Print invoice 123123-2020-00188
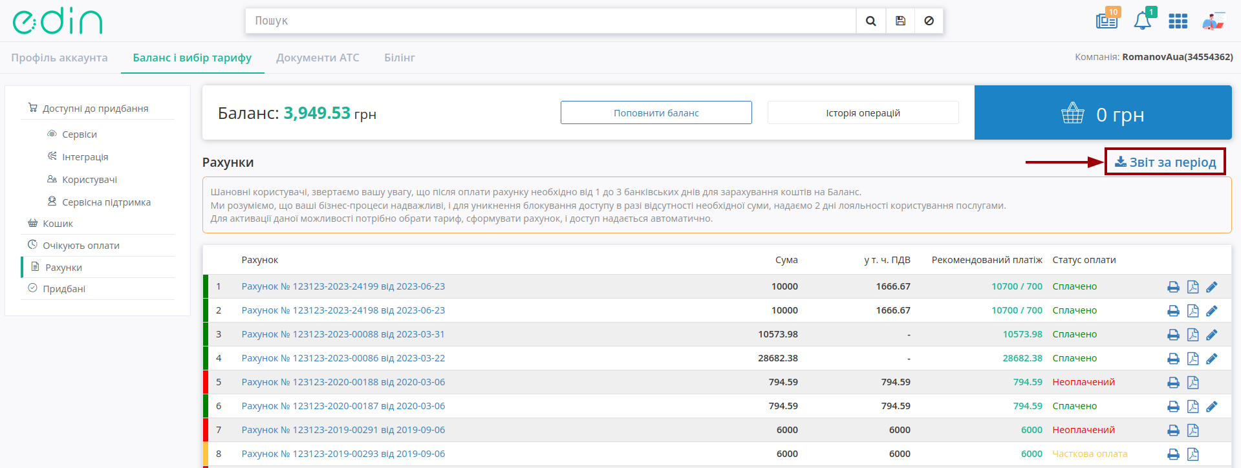Viewport: 1241px width, 468px height. pyautogui.click(x=1173, y=383)
